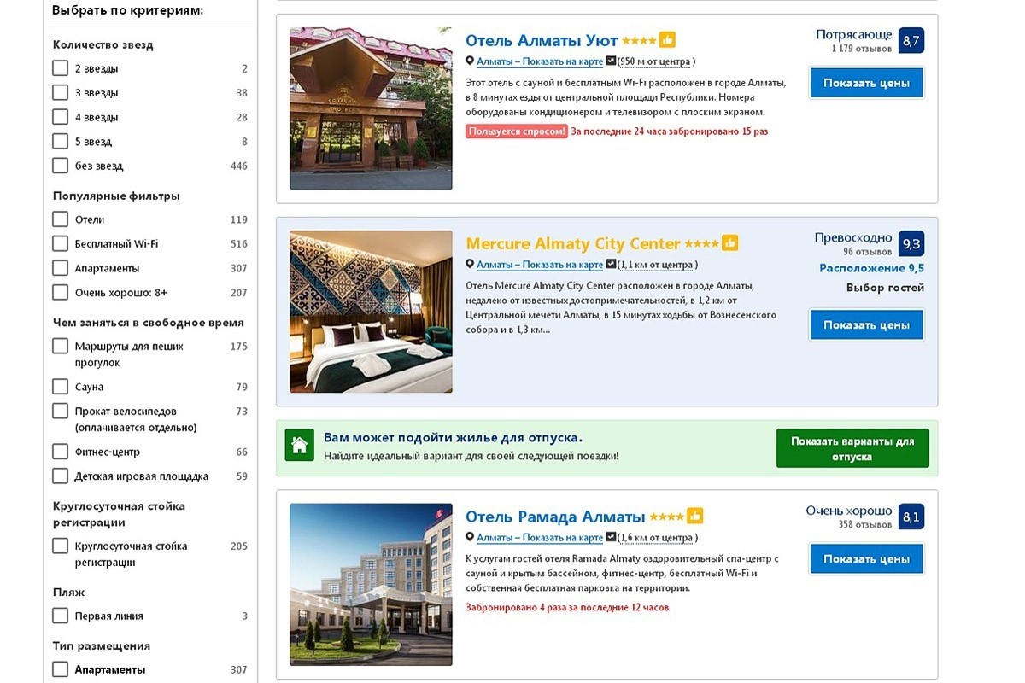
Task: Click the small icon before '1,1 км от центра'
Action: [611, 265]
